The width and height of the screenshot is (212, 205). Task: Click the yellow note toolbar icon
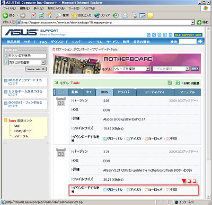pyautogui.click(x=151, y=15)
